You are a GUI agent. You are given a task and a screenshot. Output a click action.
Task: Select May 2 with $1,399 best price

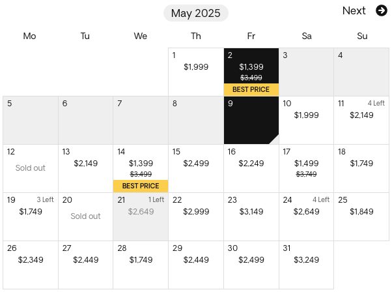(x=251, y=72)
